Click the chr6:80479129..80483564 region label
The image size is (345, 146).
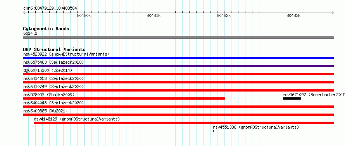pos(50,8)
